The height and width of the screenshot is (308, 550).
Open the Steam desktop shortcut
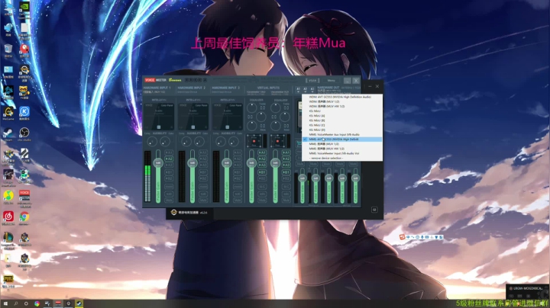[x=8, y=134]
